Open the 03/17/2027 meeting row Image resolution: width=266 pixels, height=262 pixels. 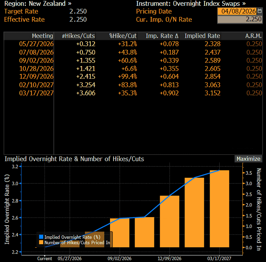[36, 93]
